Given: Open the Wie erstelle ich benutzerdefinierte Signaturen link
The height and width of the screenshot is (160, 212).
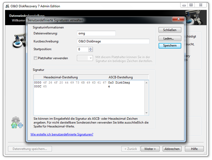Looking at the screenshot, I should (62, 135).
